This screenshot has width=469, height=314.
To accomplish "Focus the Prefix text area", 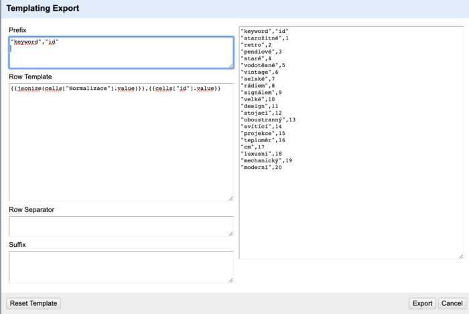I will pyautogui.click(x=121, y=53).
